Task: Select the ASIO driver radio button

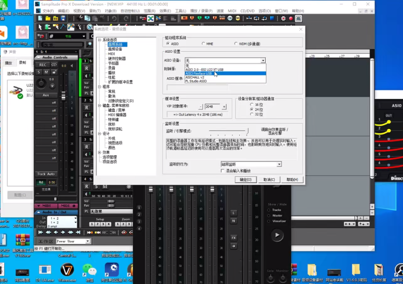Action: (x=168, y=44)
